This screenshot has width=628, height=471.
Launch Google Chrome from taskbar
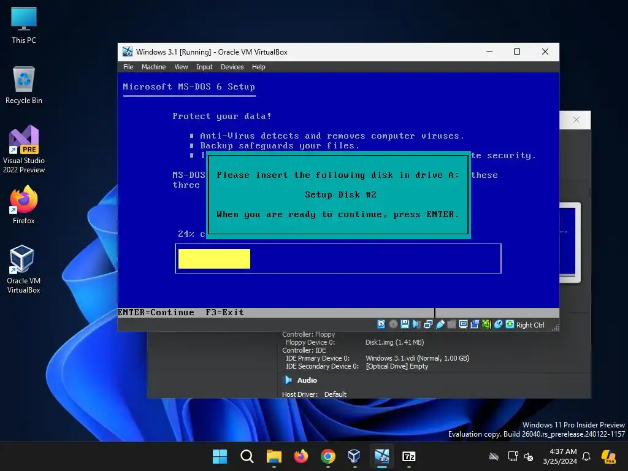point(328,456)
